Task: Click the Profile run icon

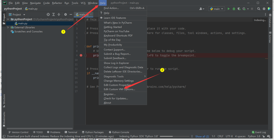Action: click(244, 9)
